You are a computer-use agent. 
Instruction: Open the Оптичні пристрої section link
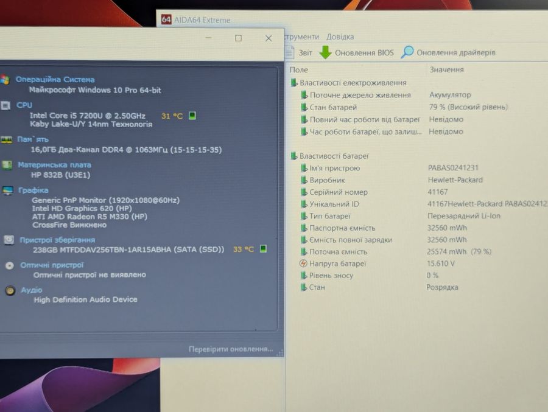(52, 265)
